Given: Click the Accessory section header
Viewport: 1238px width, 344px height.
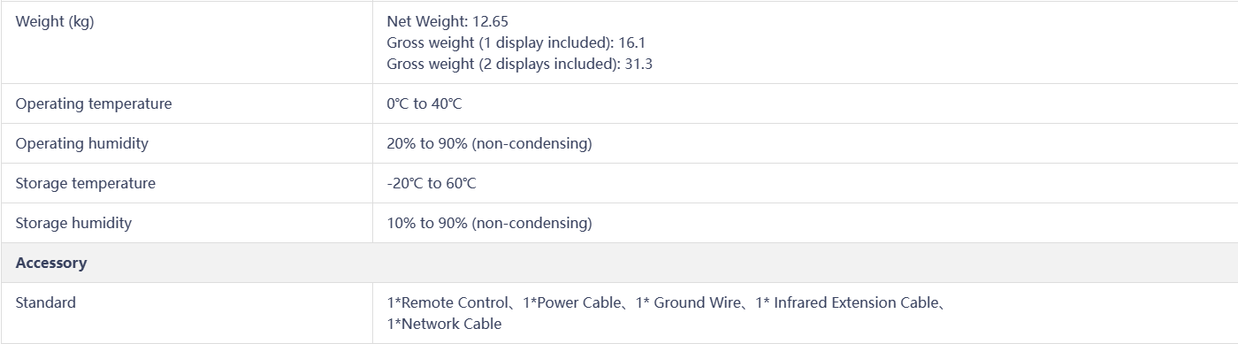Looking at the screenshot, I should point(51,263).
